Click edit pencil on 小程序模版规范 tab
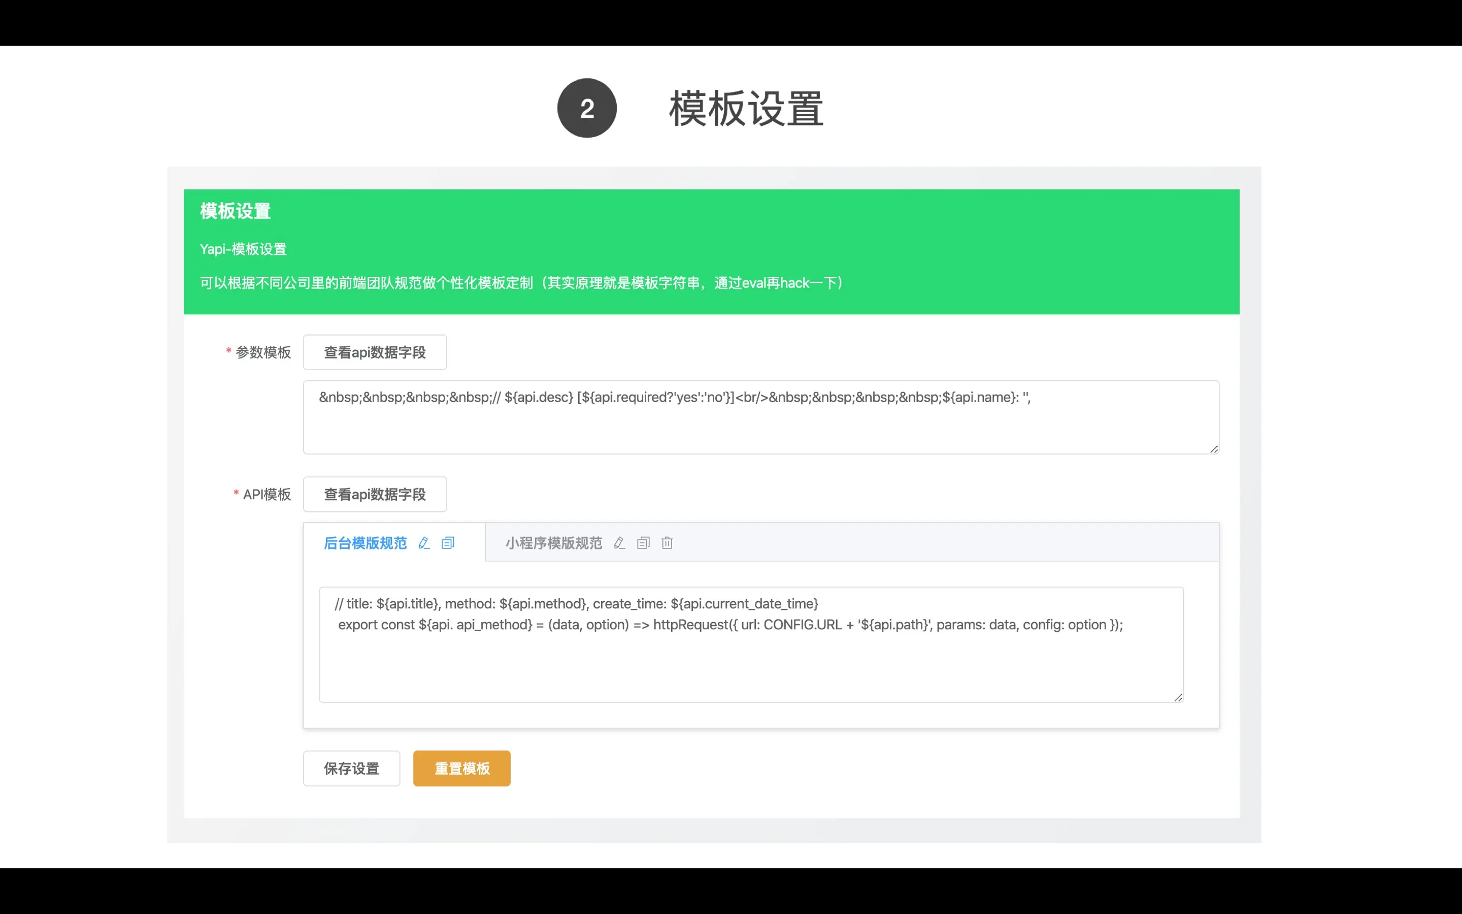 (619, 543)
